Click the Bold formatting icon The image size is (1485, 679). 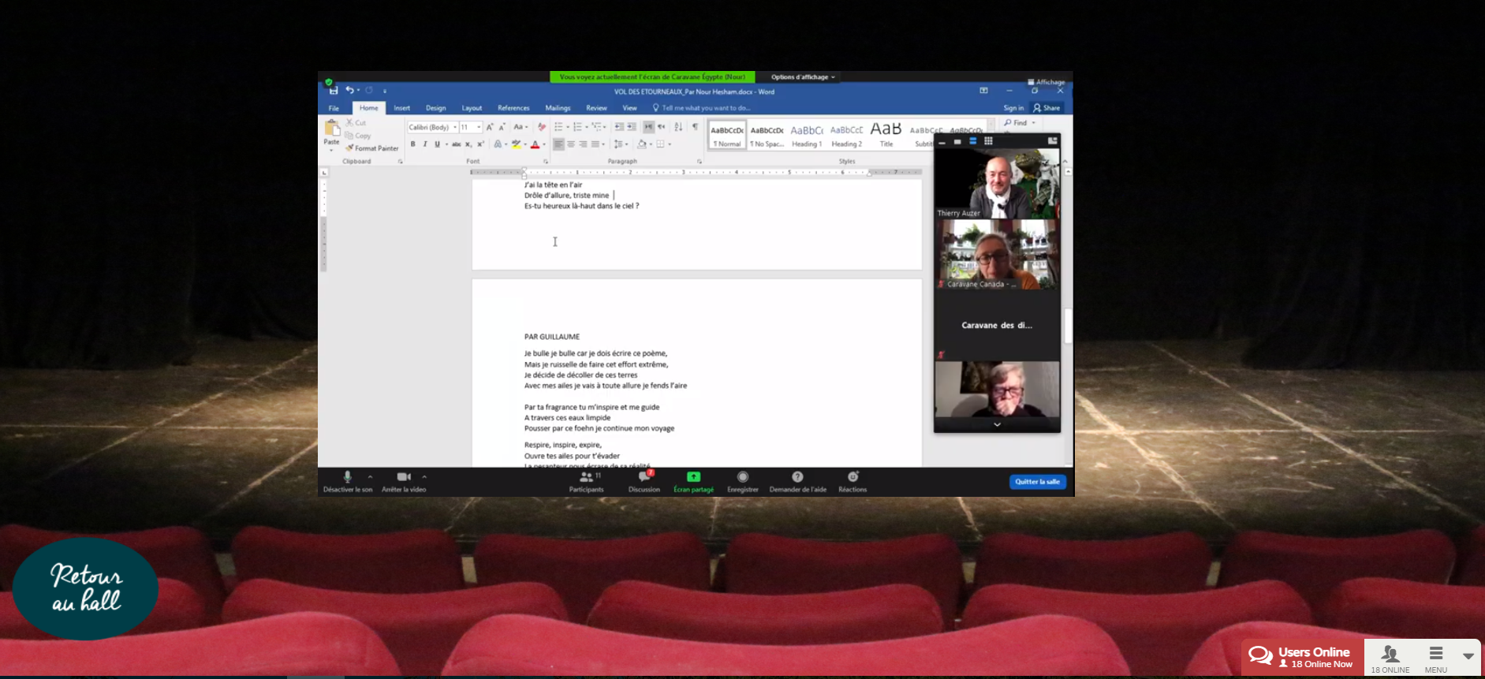[412, 144]
